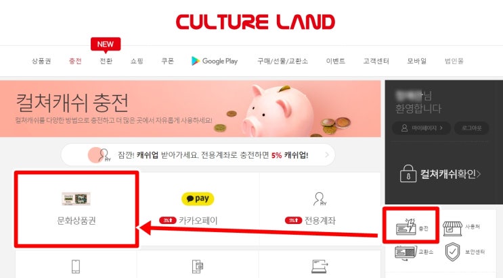The image size is (503, 278).
Task: Go to the Google Play menu
Action: pyautogui.click(x=215, y=61)
